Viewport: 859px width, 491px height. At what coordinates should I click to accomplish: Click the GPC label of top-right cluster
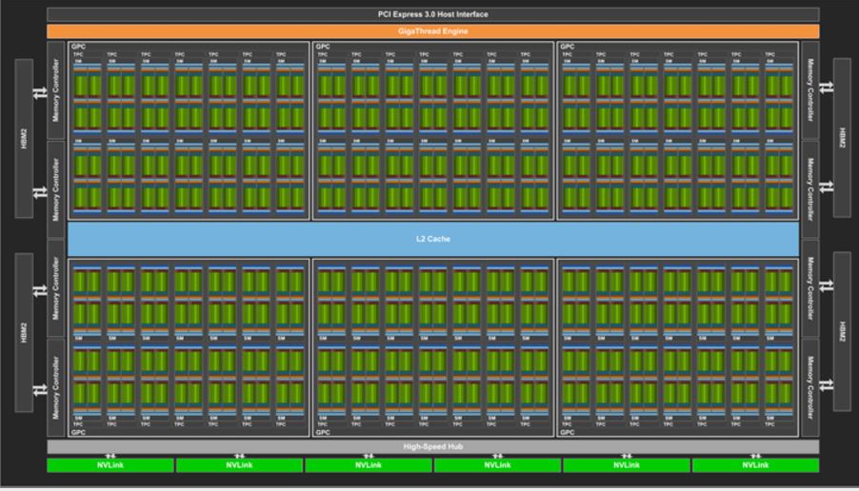click(567, 47)
